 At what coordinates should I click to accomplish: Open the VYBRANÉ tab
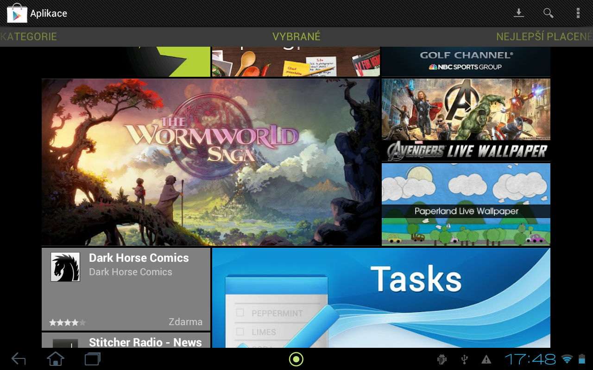296,36
